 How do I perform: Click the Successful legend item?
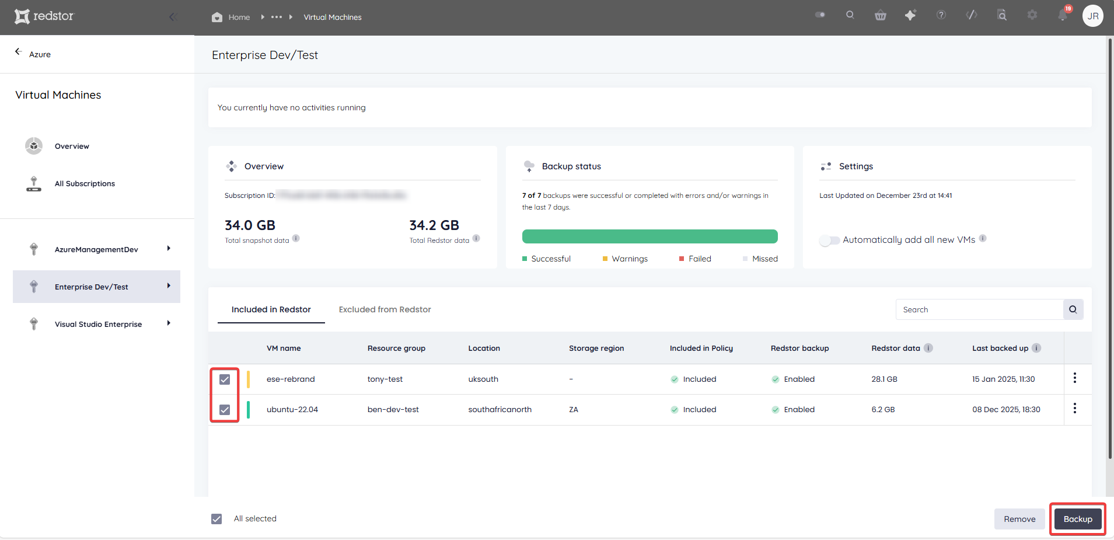point(546,259)
